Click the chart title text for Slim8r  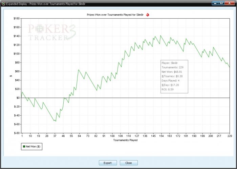(x=115, y=15)
